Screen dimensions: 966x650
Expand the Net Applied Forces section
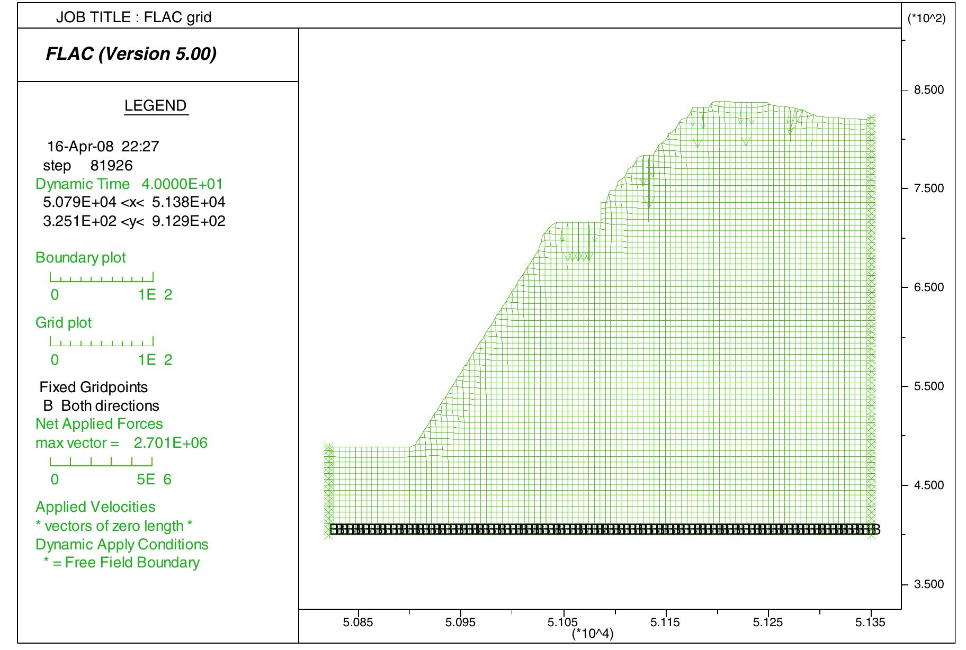pyautogui.click(x=99, y=424)
